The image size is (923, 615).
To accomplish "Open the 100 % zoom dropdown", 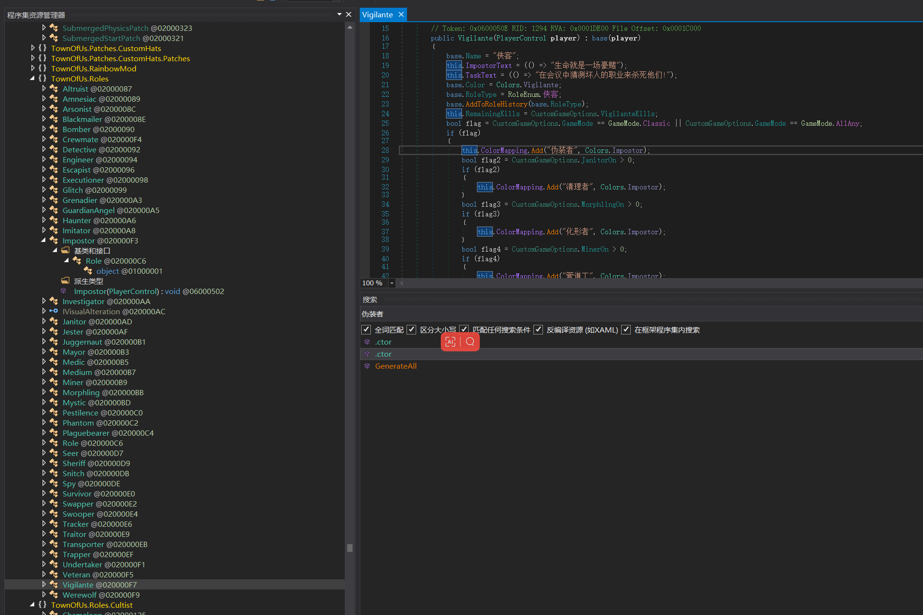I will [392, 283].
